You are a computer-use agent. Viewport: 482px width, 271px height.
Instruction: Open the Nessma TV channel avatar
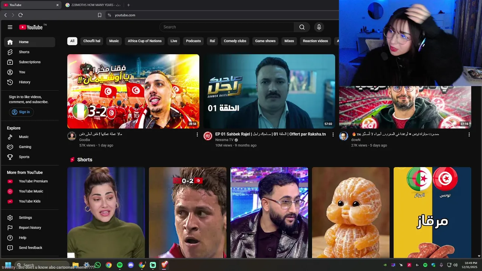pyautogui.click(x=208, y=136)
